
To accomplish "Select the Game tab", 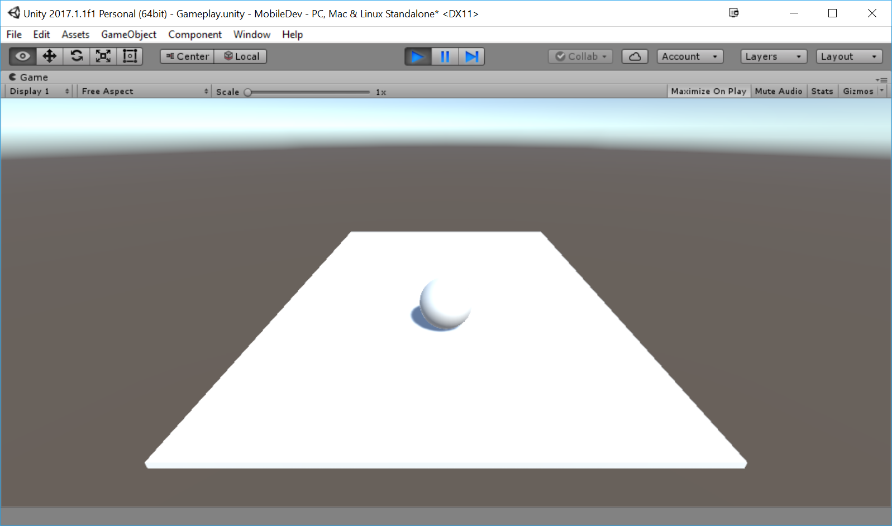I will click(x=28, y=77).
